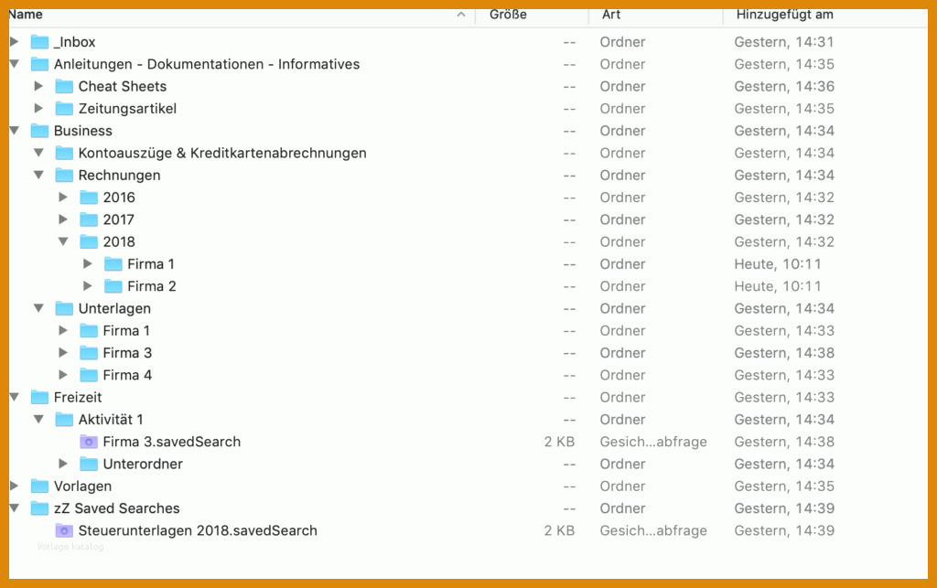Select the Unterlagen folder icon
Image resolution: width=937 pixels, height=588 pixels.
coord(64,308)
